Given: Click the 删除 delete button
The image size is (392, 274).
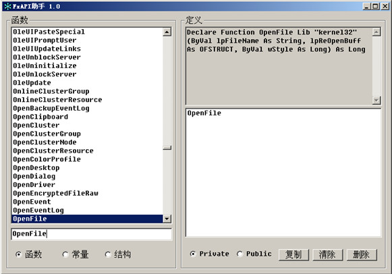Looking at the screenshot, I should click(x=362, y=254).
